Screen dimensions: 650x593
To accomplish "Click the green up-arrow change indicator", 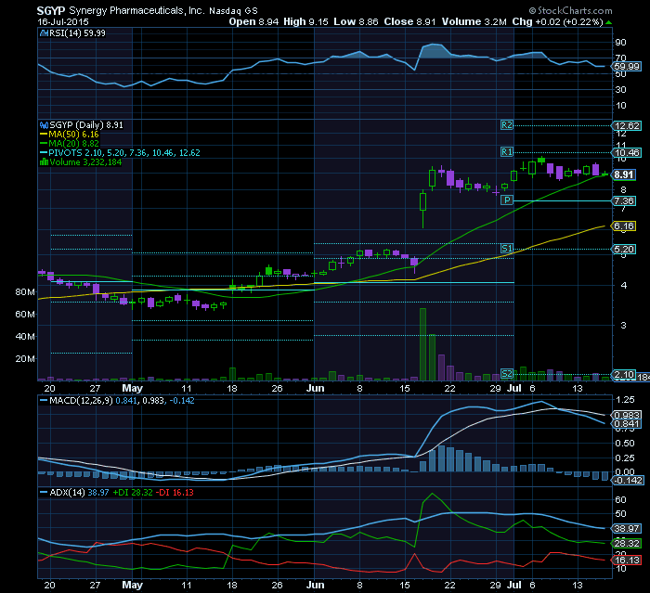I will 608,22.
